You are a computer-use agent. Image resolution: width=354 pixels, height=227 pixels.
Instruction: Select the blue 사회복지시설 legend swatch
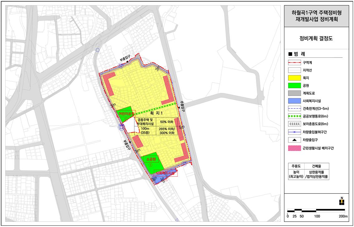click(294, 101)
